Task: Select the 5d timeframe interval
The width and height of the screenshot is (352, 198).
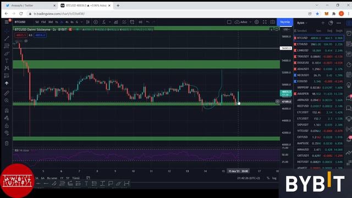Action: (37, 22)
